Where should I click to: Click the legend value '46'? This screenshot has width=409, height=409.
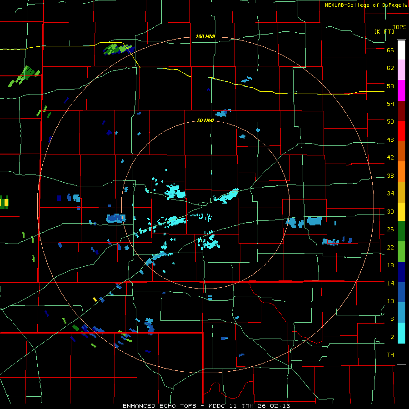tap(390, 140)
